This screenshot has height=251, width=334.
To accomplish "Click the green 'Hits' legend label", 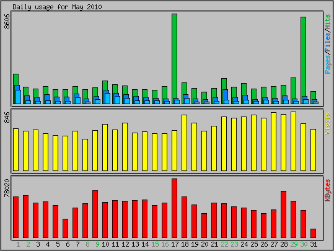I will coord(328,22).
